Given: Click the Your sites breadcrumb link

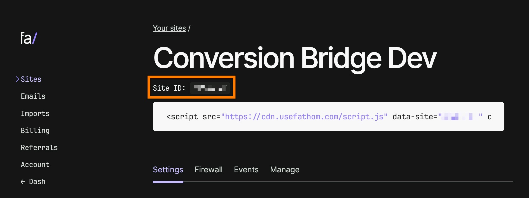Looking at the screenshot, I should click(x=169, y=28).
